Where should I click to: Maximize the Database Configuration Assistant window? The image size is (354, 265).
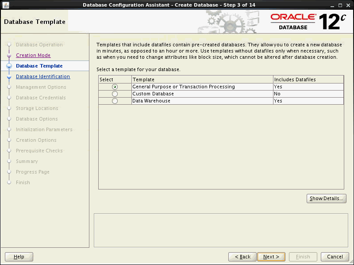point(340,5)
